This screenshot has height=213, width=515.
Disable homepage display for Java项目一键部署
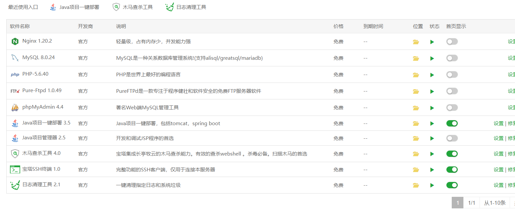pyautogui.click(x=452, y=123)
